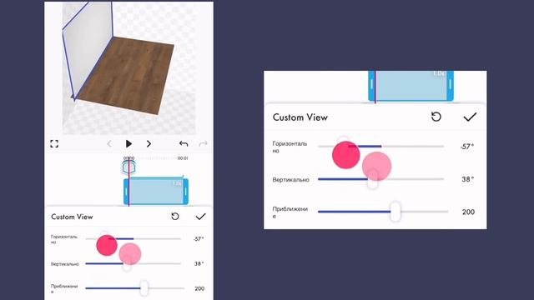The height and width of the screenshot is (300, 534).
Task: Tap the Горизонтально label in enlarged panel
Action: (x=290, y=147)
